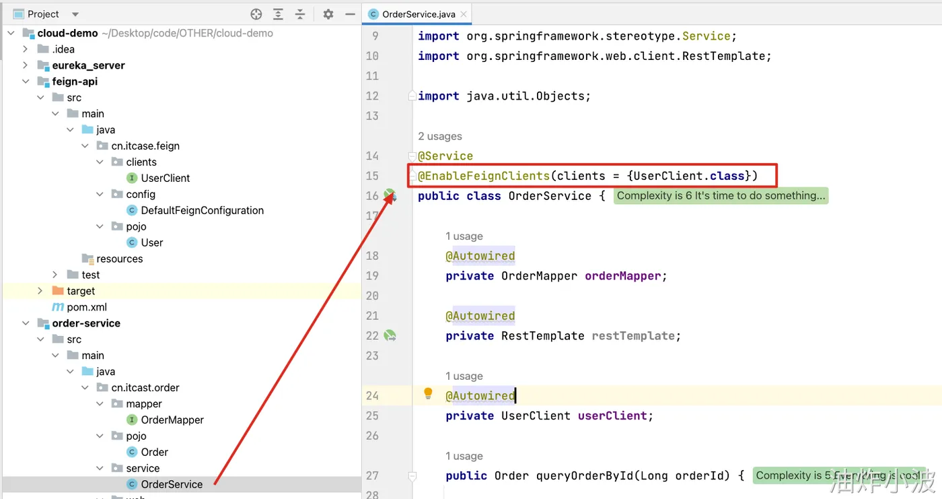Select the Order class file
The height and width of the screenshot is (499, 942).
click(x=154, y=452)
